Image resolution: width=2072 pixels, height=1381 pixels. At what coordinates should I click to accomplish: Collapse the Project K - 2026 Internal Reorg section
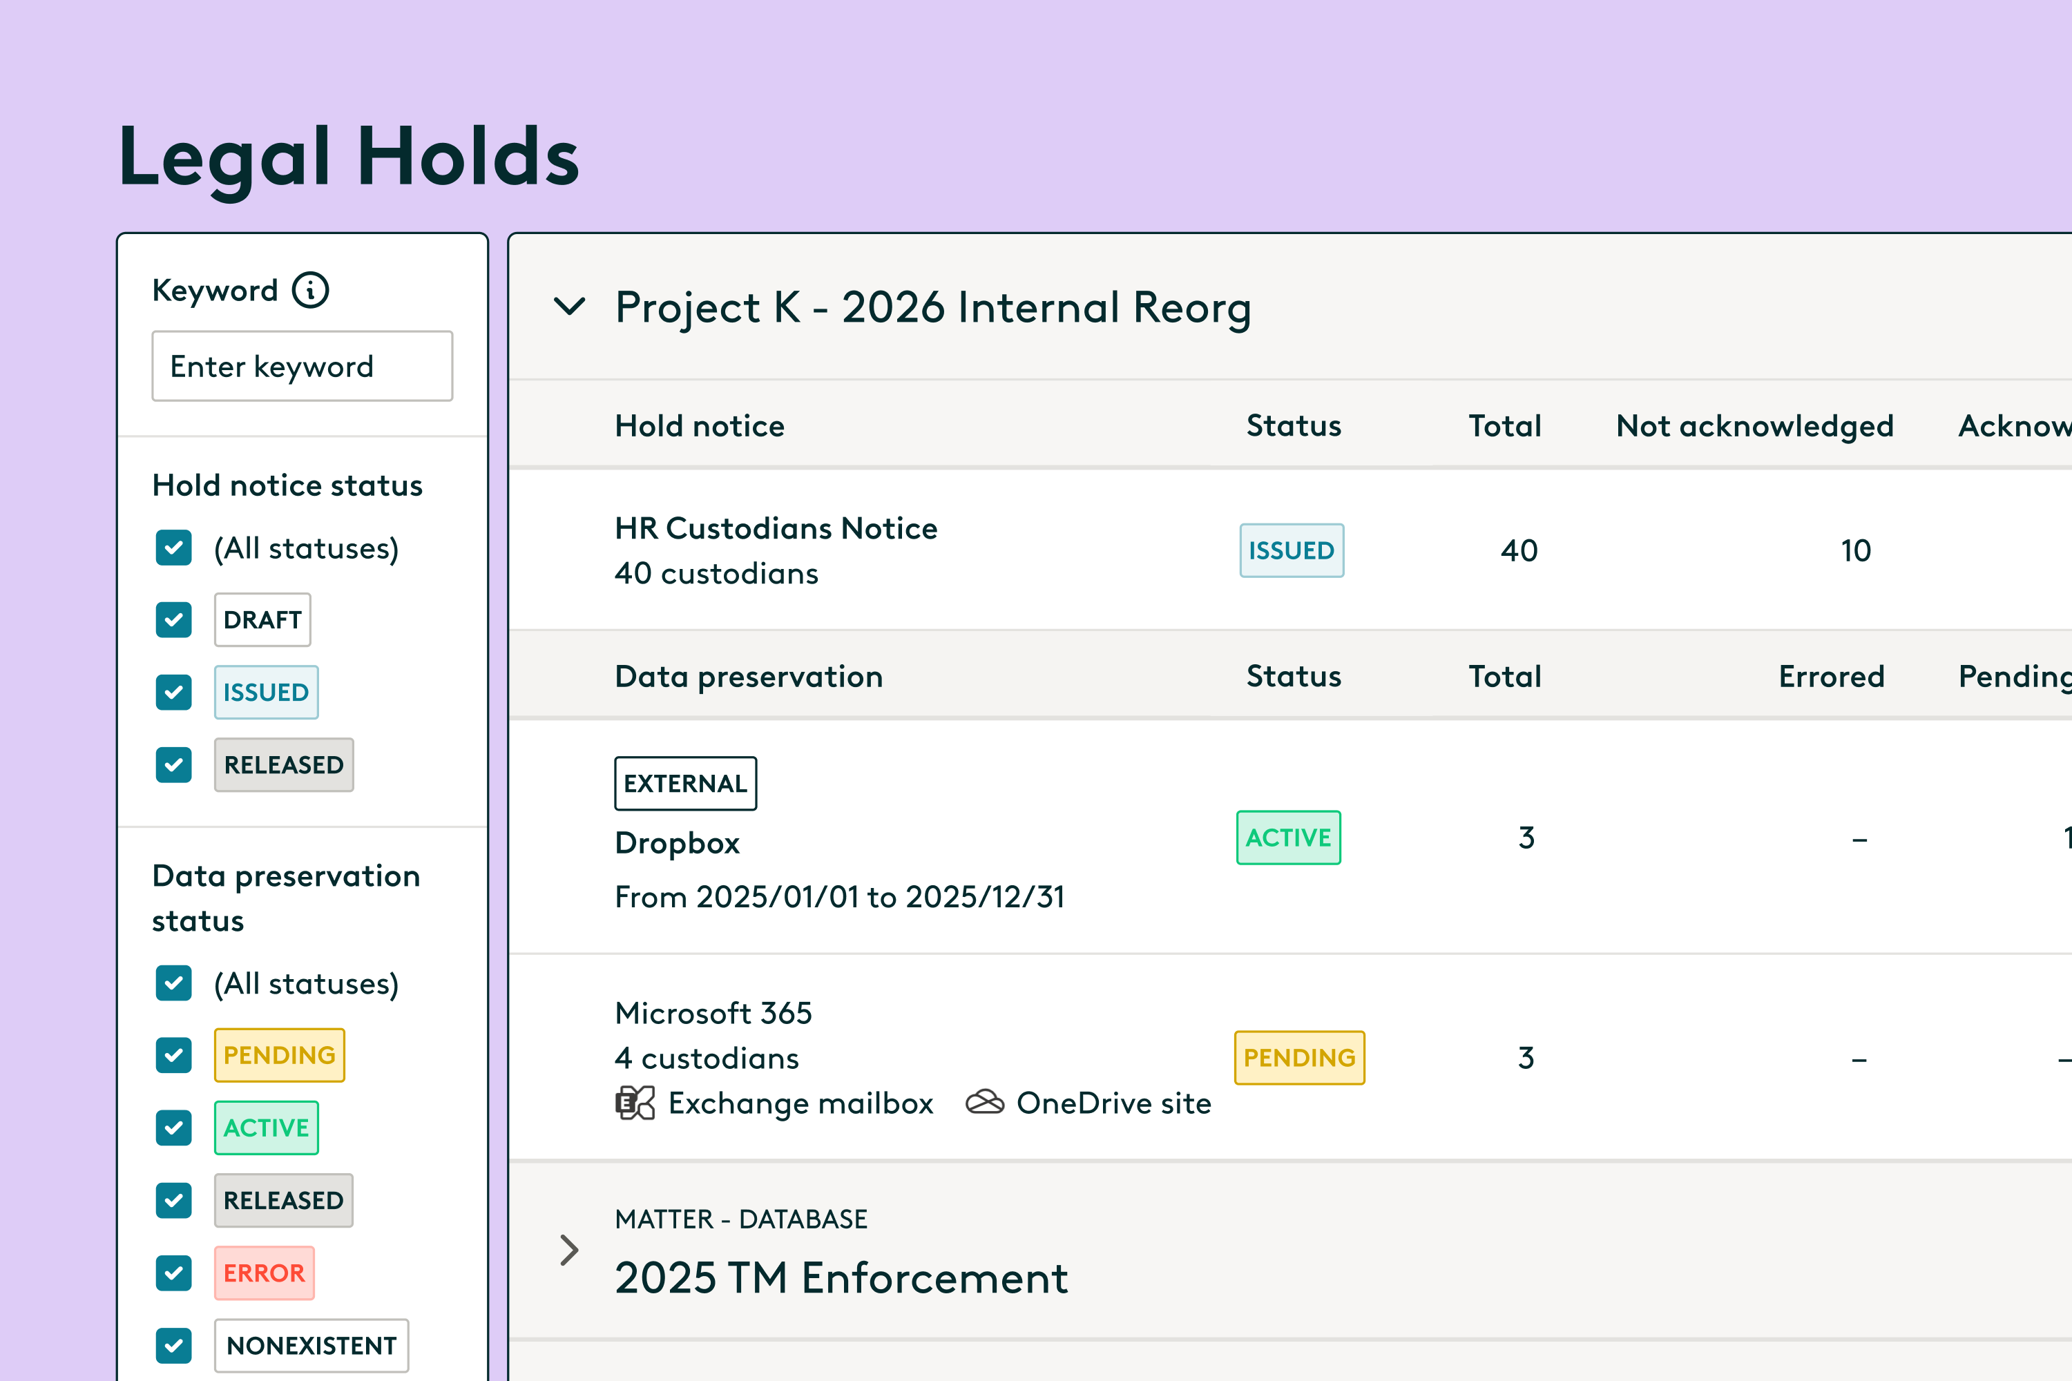click(569, 307)
